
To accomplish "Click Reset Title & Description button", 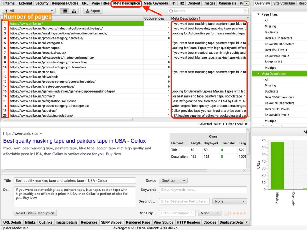I will click(x=35, y=213).
